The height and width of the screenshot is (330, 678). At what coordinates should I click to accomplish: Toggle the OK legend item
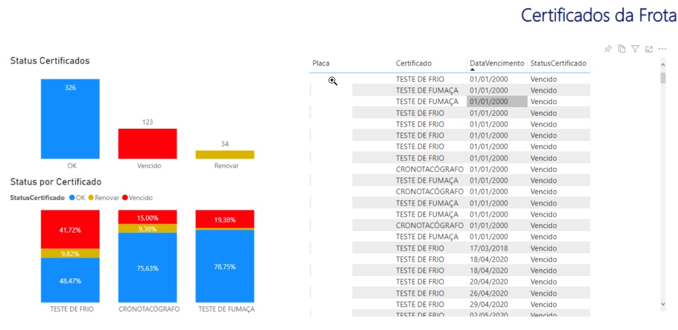pyautogui.click(x=77, y=198)
